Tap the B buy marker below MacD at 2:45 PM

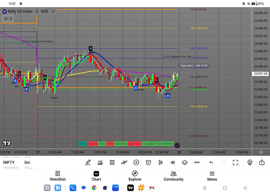pyautogui.click(x=168, y=96)
